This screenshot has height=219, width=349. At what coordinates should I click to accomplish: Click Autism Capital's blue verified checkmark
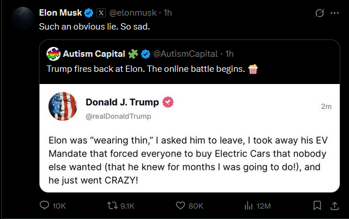point(146,54)
